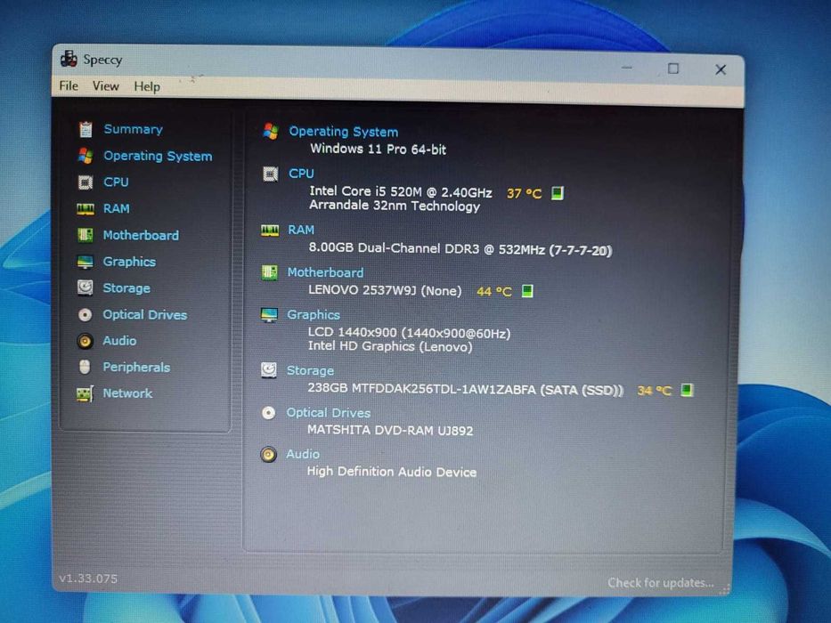The height and width of the screenshot is (623, 831).
Task: Click the Arrandale 32nm Technology text
Action: pyautogui.click(x=395, y=206)
